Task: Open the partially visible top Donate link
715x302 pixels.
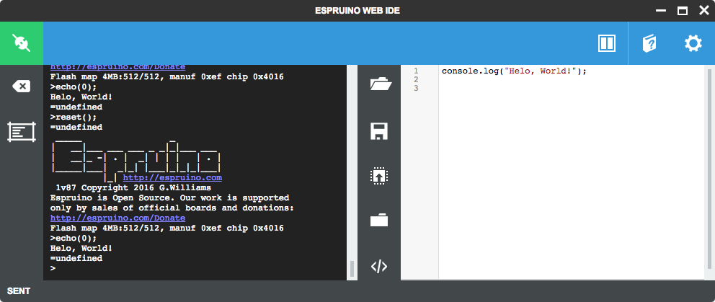Action: click(117, 67)
